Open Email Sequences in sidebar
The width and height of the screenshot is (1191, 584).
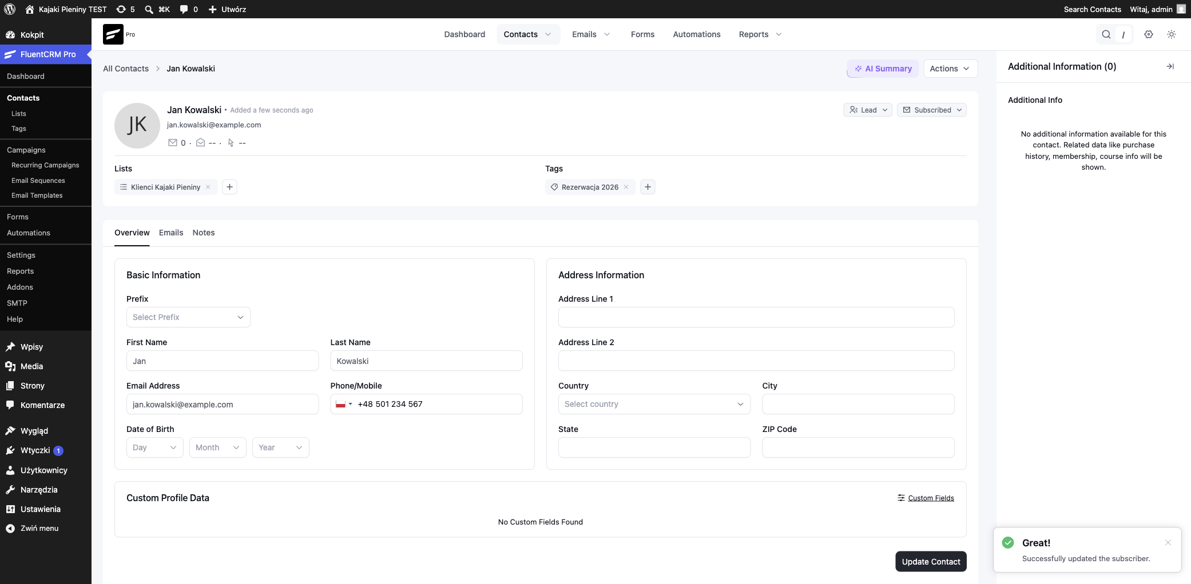38,181
